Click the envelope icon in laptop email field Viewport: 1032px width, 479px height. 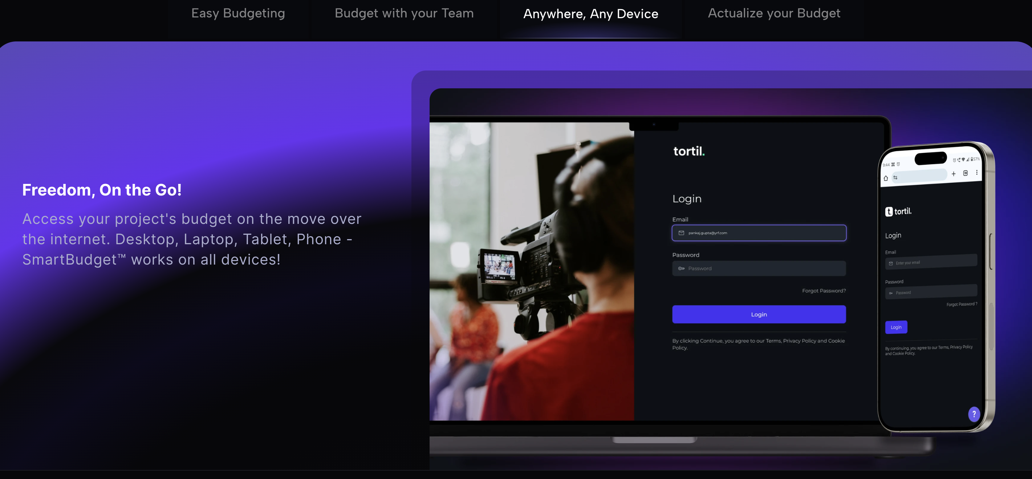pos(681,233)
